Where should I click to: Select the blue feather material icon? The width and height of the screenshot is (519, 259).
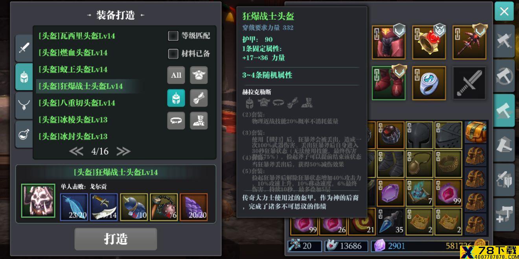tap(74, 207)
